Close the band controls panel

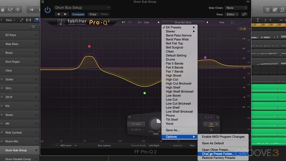point(218,117)
